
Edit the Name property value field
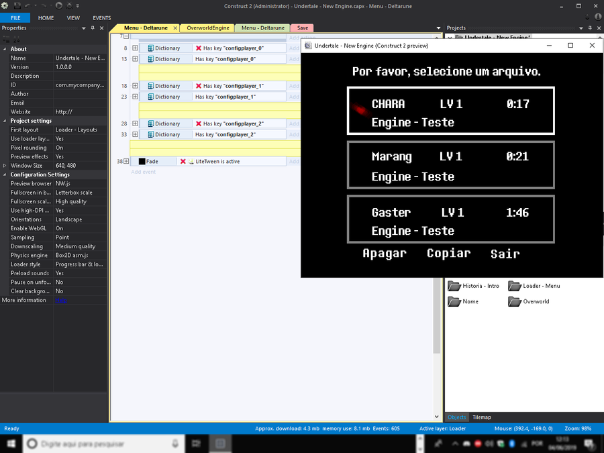coord(80,58)
